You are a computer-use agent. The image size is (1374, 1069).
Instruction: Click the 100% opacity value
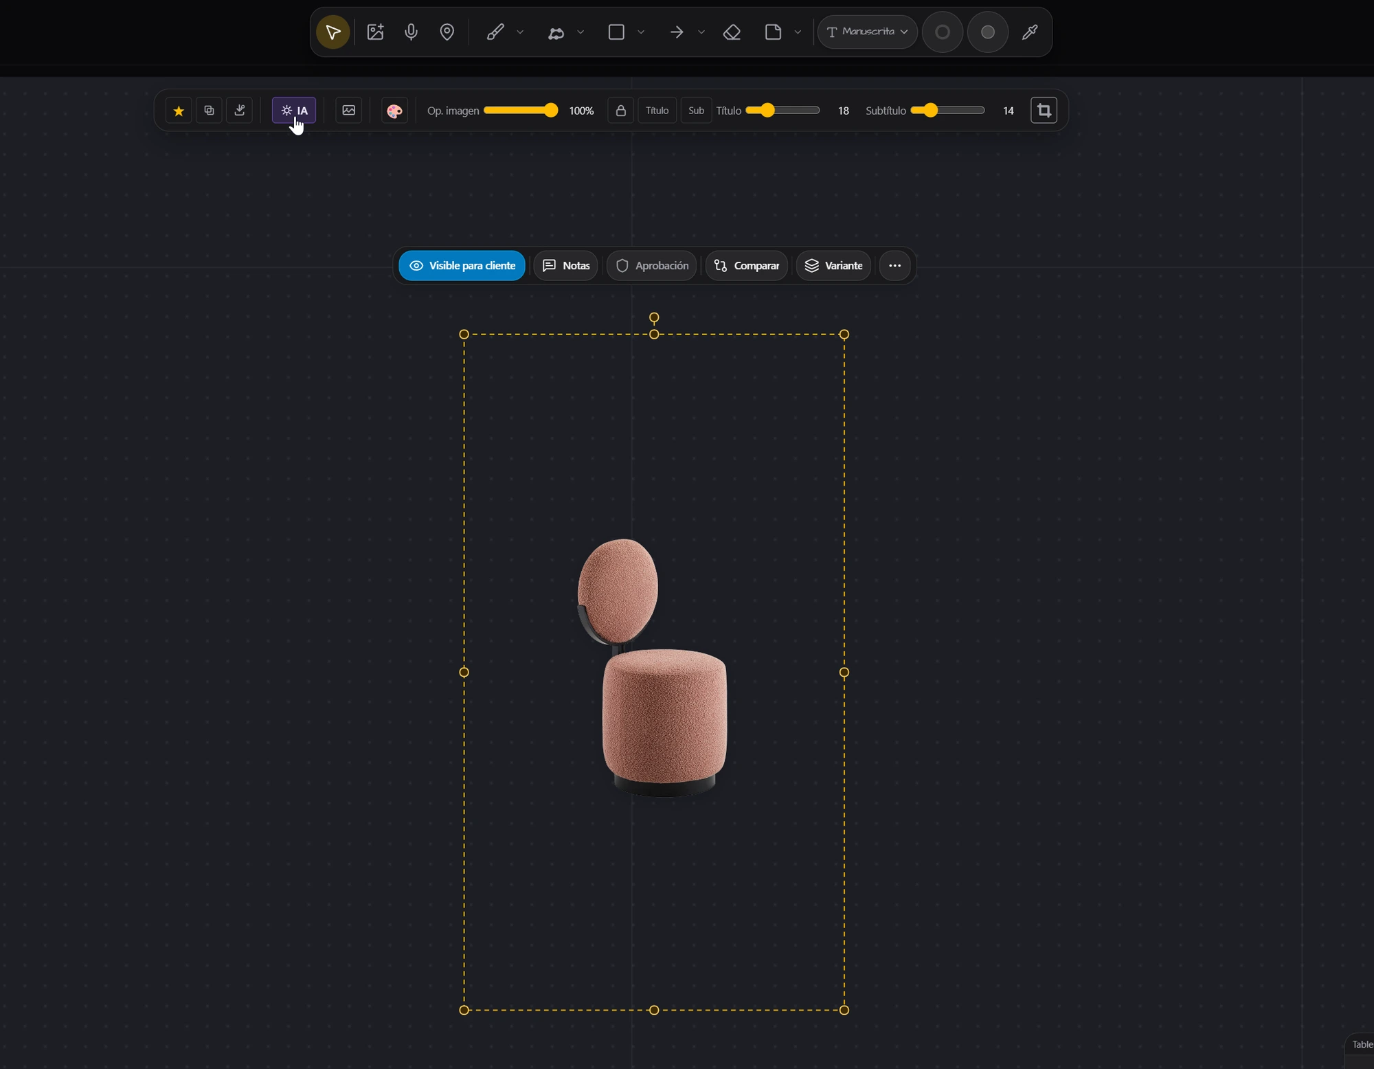(581, 111)
